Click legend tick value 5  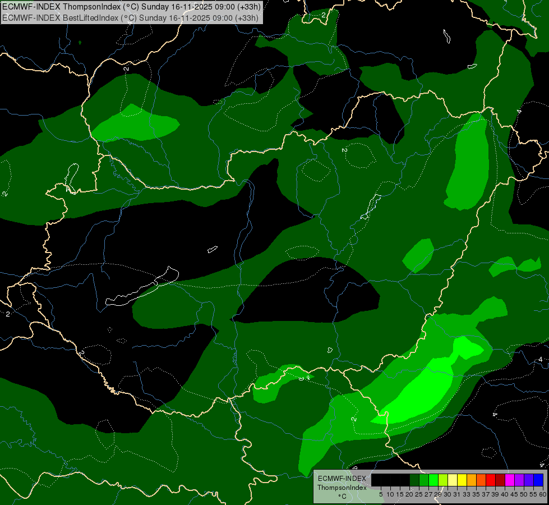pyautogui.click(x=381, y=494)
